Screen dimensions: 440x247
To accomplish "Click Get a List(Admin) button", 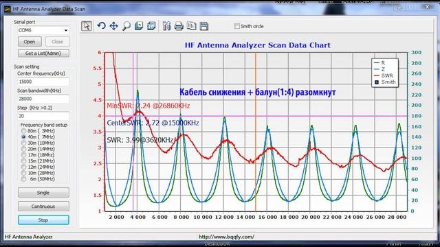I will tap(43, 54).
